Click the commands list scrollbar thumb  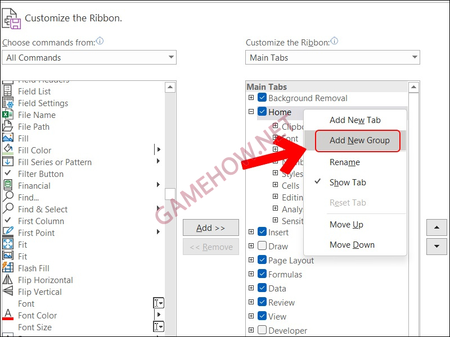170,194
